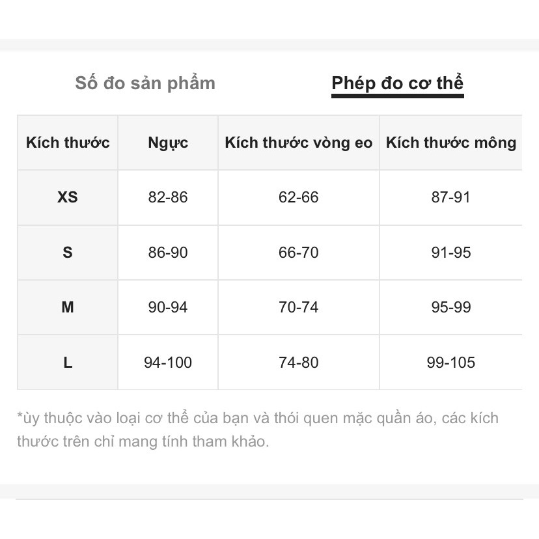Click the 70-74 waist measurement cell
This screenshot has width=539, height=539.
299,307
